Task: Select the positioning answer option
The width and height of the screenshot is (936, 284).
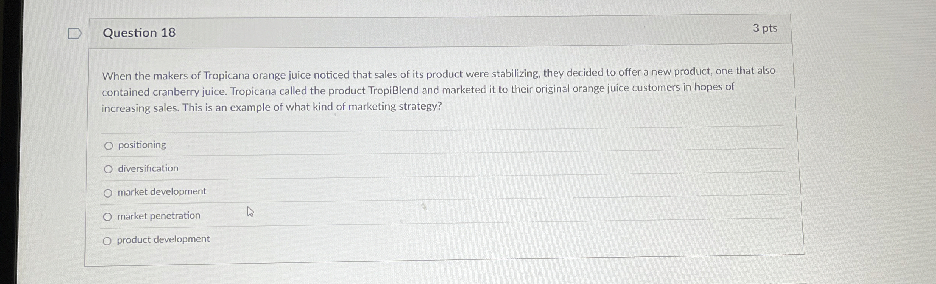Action: (108, 145)
